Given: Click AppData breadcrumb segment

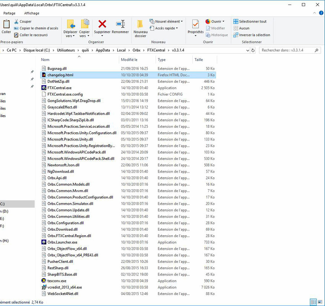Looking at the screenshot, I should click(x=103, y=50).
